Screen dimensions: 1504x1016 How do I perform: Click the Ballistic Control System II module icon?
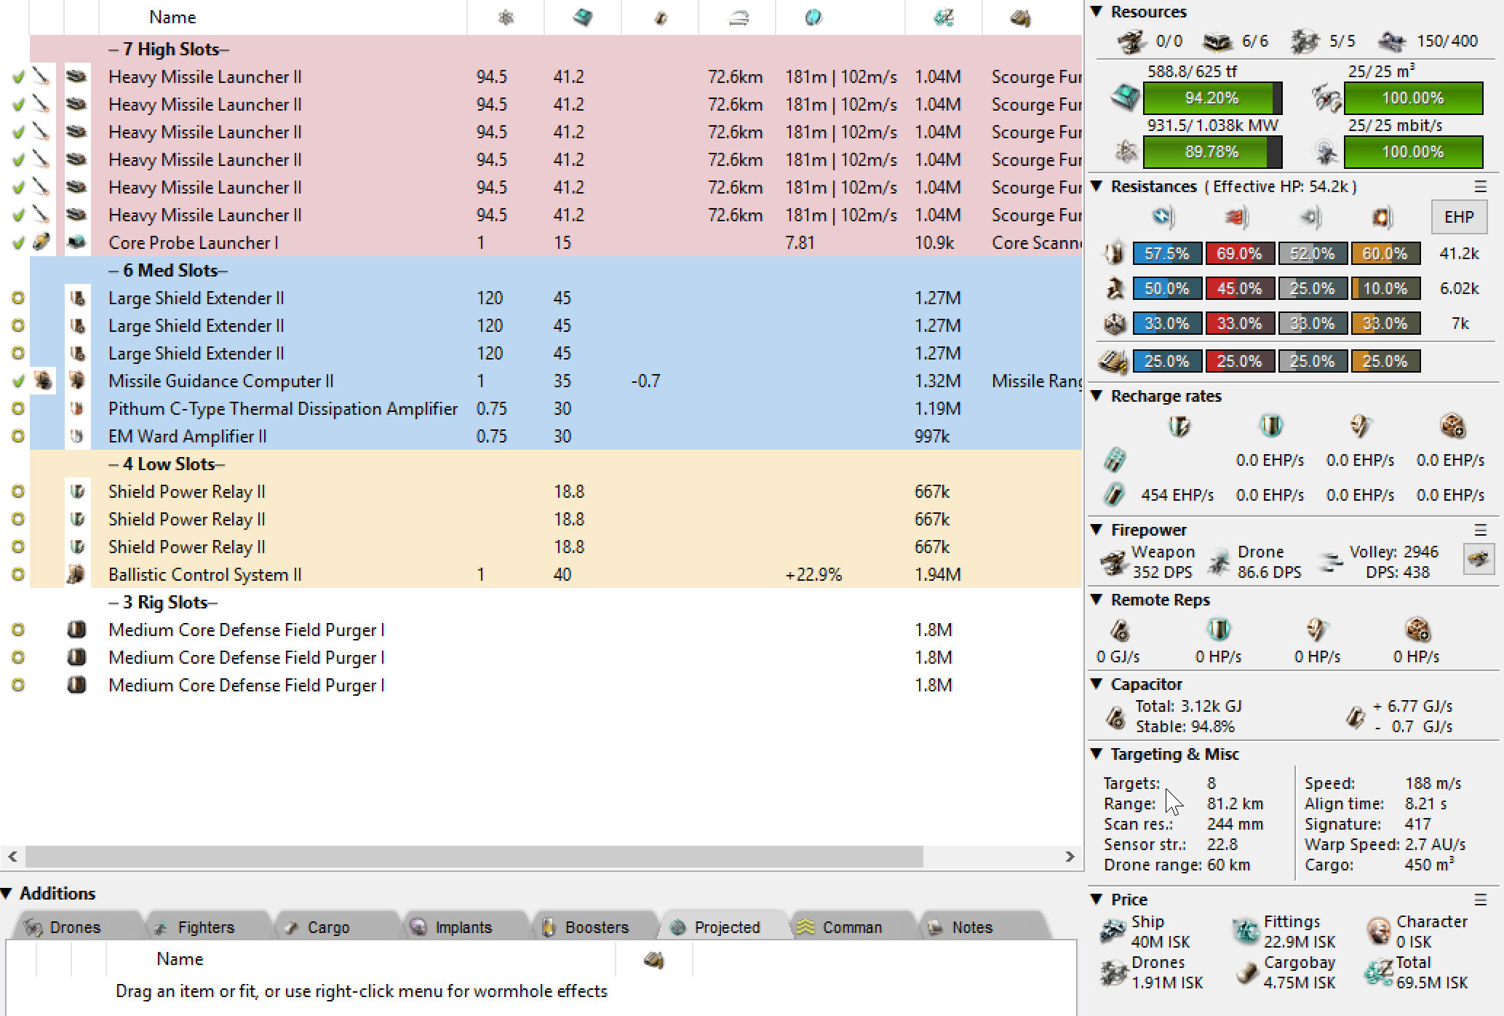(x=76, y=574)
